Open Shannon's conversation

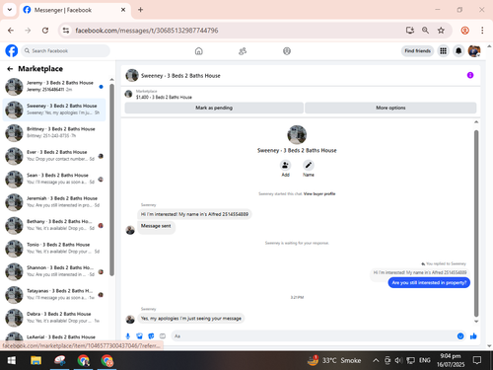[54, 271]
